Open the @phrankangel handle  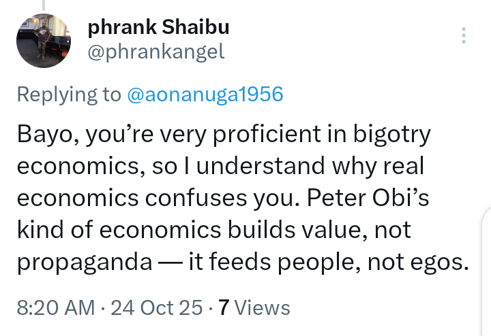[x=156, y=52]
